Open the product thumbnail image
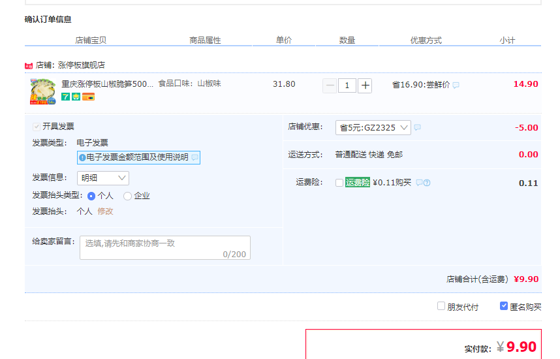560x359 pixels. (x=43, y=91)
